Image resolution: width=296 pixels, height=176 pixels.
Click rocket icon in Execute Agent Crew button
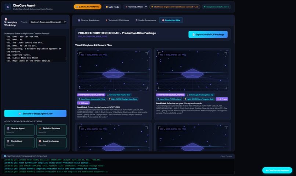point(19,113)
